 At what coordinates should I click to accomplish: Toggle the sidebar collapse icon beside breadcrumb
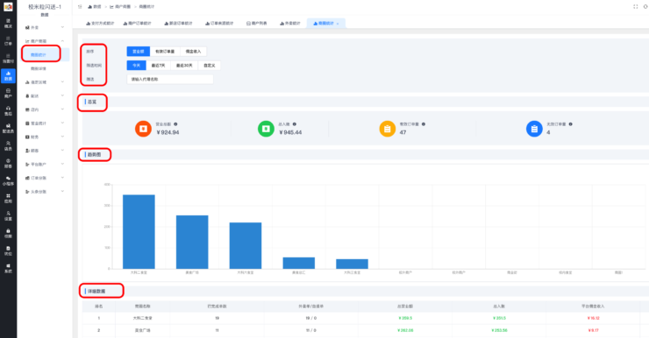(x=80, y=7)
